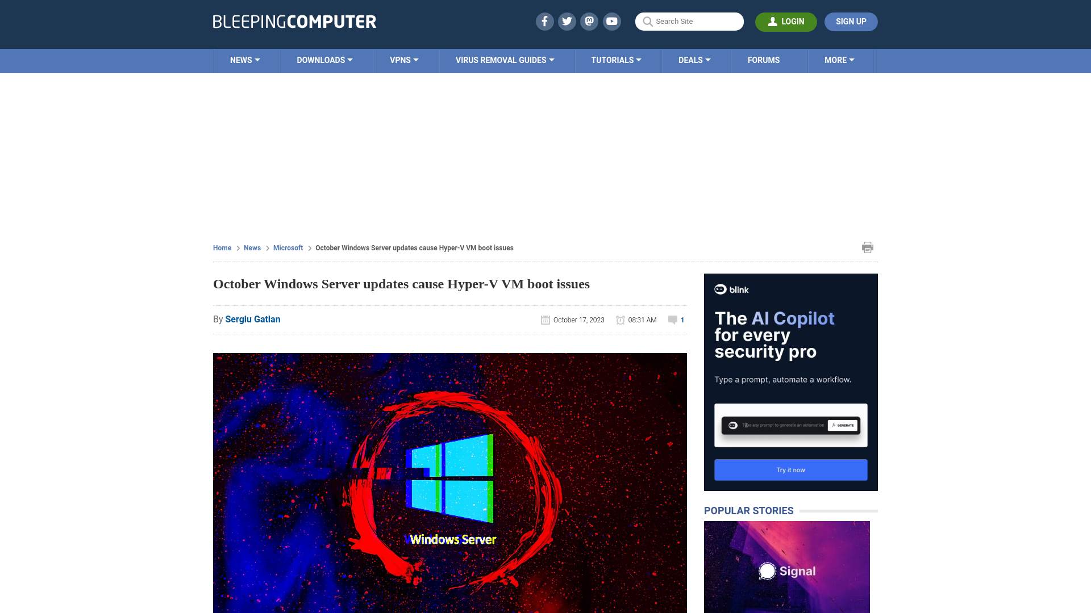Expand the VIRUS REMOVAL GUIDES dropdown
The image size is (1091, 613).
504,60
